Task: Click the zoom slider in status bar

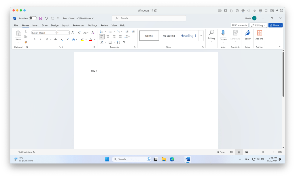Action: click(263, 152)
